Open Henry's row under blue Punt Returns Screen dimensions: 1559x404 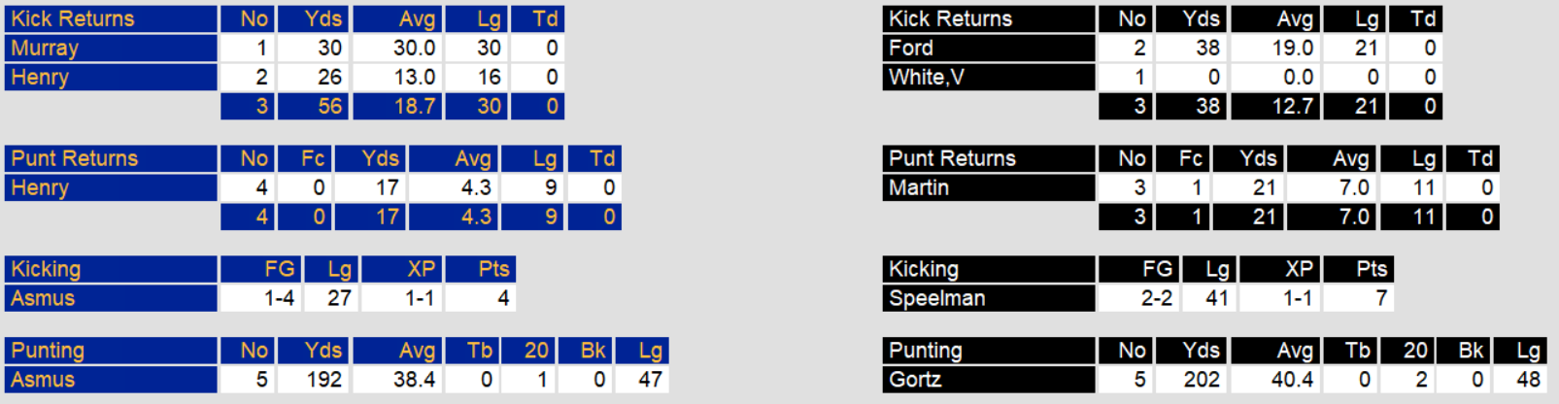[x=40, y=188]
